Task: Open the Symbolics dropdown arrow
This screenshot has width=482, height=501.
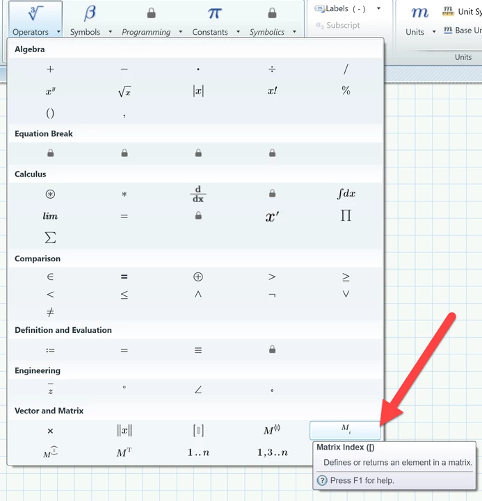Action: coord(294,32)
